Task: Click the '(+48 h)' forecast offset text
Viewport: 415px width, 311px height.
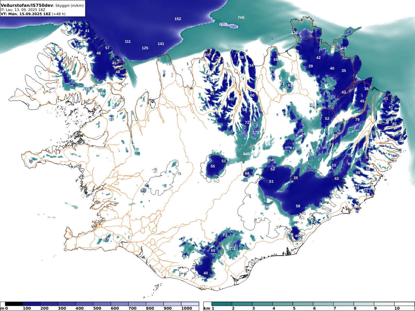Action: pyautogui.click(x=59, y=14)
